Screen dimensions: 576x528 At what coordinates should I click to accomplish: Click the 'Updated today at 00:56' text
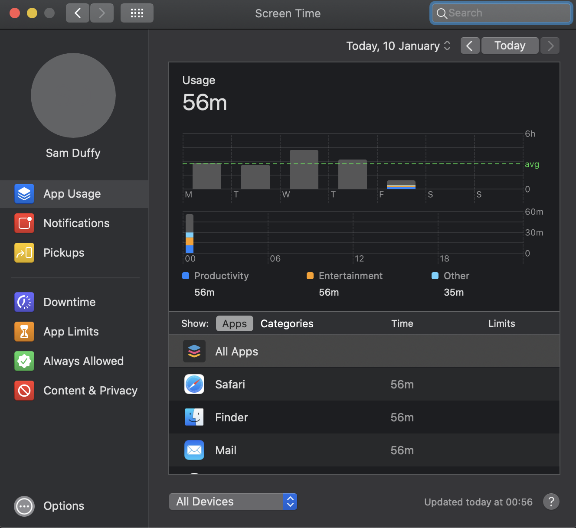tap(478, 502)
